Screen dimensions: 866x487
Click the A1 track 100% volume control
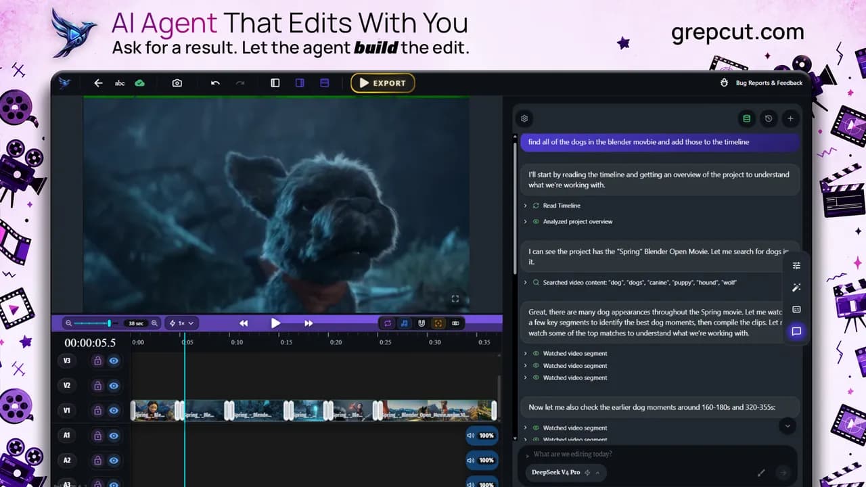[481, 436]
